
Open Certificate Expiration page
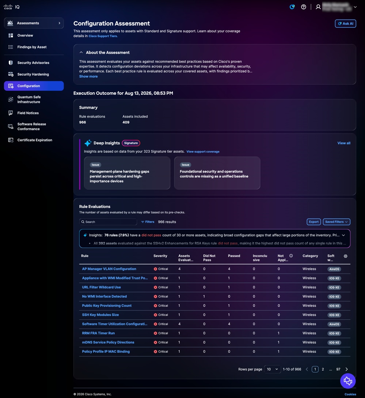35,140
